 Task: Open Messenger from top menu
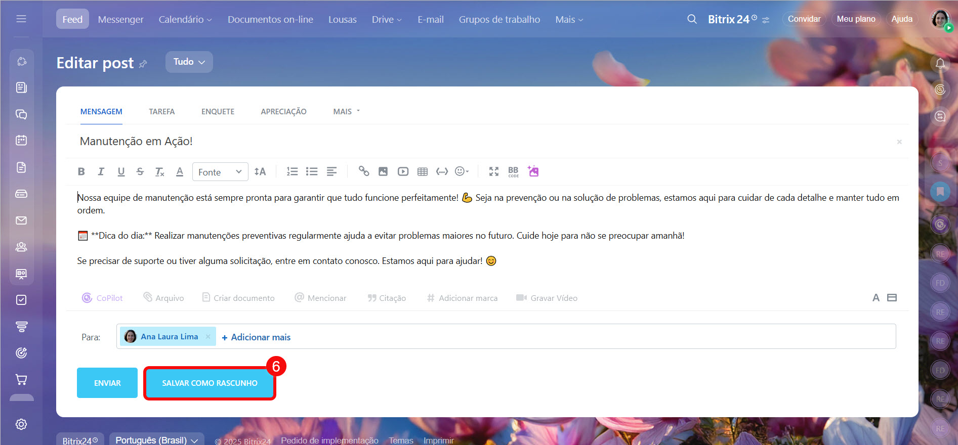pos(120,19)
